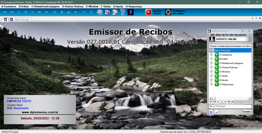
Task: Click the tree horizontal scrollbar right arrow
Action: pyautogui.click(x=250, y=98)
